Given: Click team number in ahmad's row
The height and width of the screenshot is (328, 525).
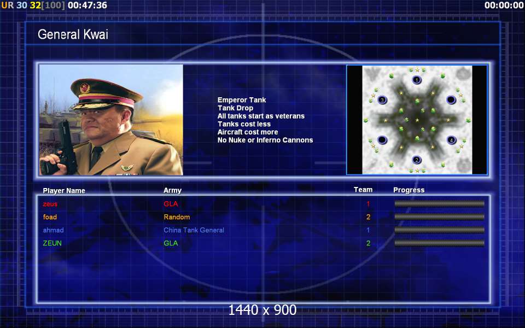Looking at the screenshot, I should tap(368, 230).
